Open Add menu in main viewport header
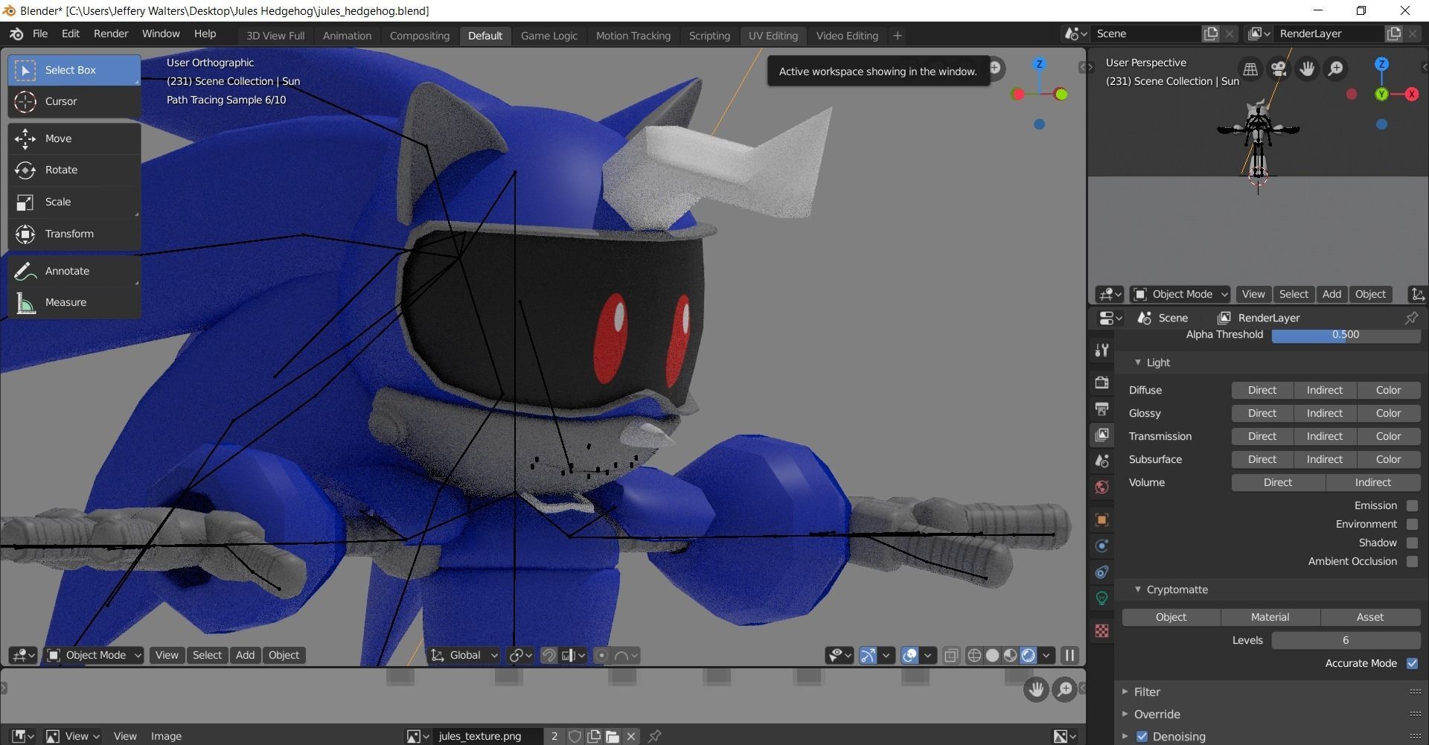This screenshot has width=1429, height=745. [x=245, y=655]
